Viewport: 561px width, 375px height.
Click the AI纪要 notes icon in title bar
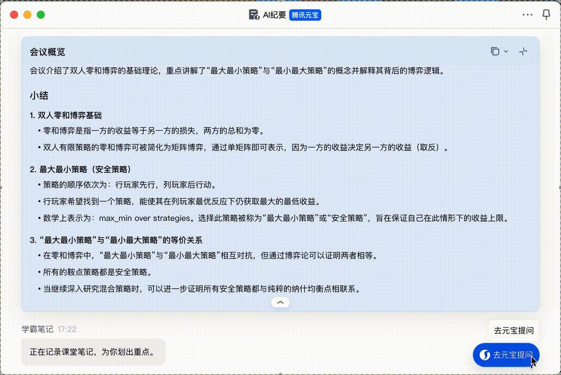(x=254, y=15)
